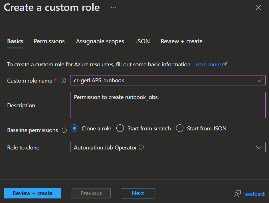Switch to the Permissions tab
Image resolution: width=269 pixels, height=203 pixels.
click(x=49, y=41)
